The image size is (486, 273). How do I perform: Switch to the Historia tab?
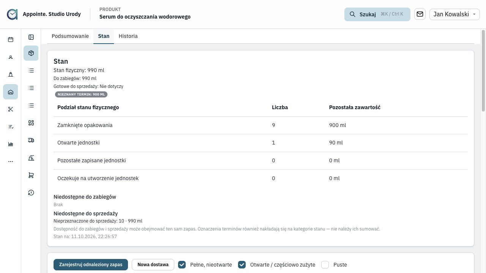point(128,36)
